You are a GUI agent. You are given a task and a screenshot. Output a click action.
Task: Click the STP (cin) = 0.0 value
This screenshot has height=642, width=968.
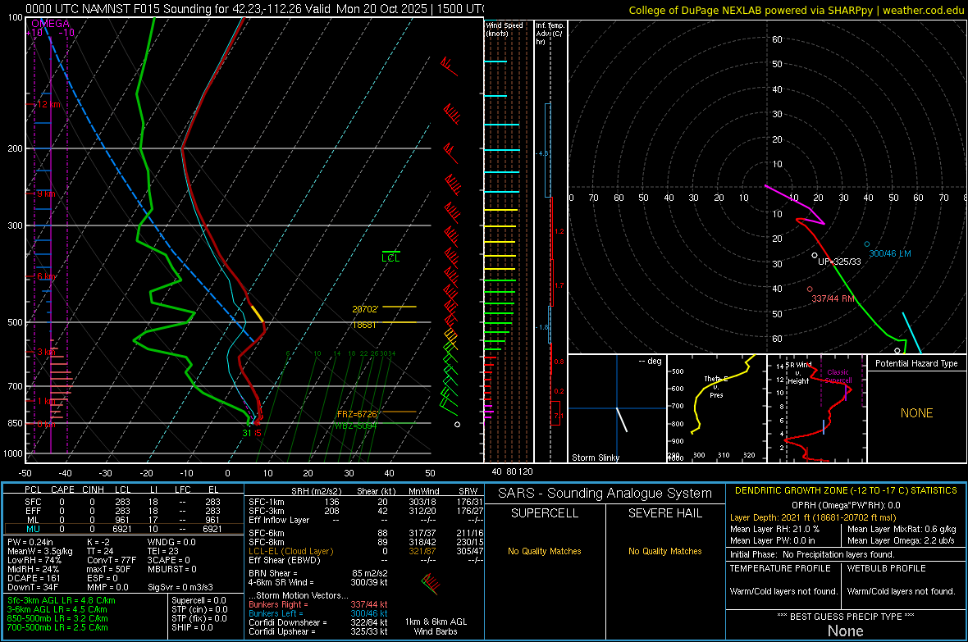199,609
